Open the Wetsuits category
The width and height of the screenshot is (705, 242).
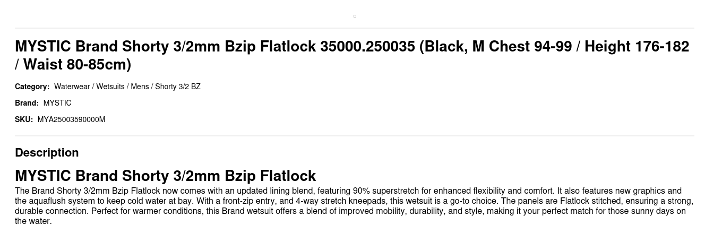pos(110,87)
